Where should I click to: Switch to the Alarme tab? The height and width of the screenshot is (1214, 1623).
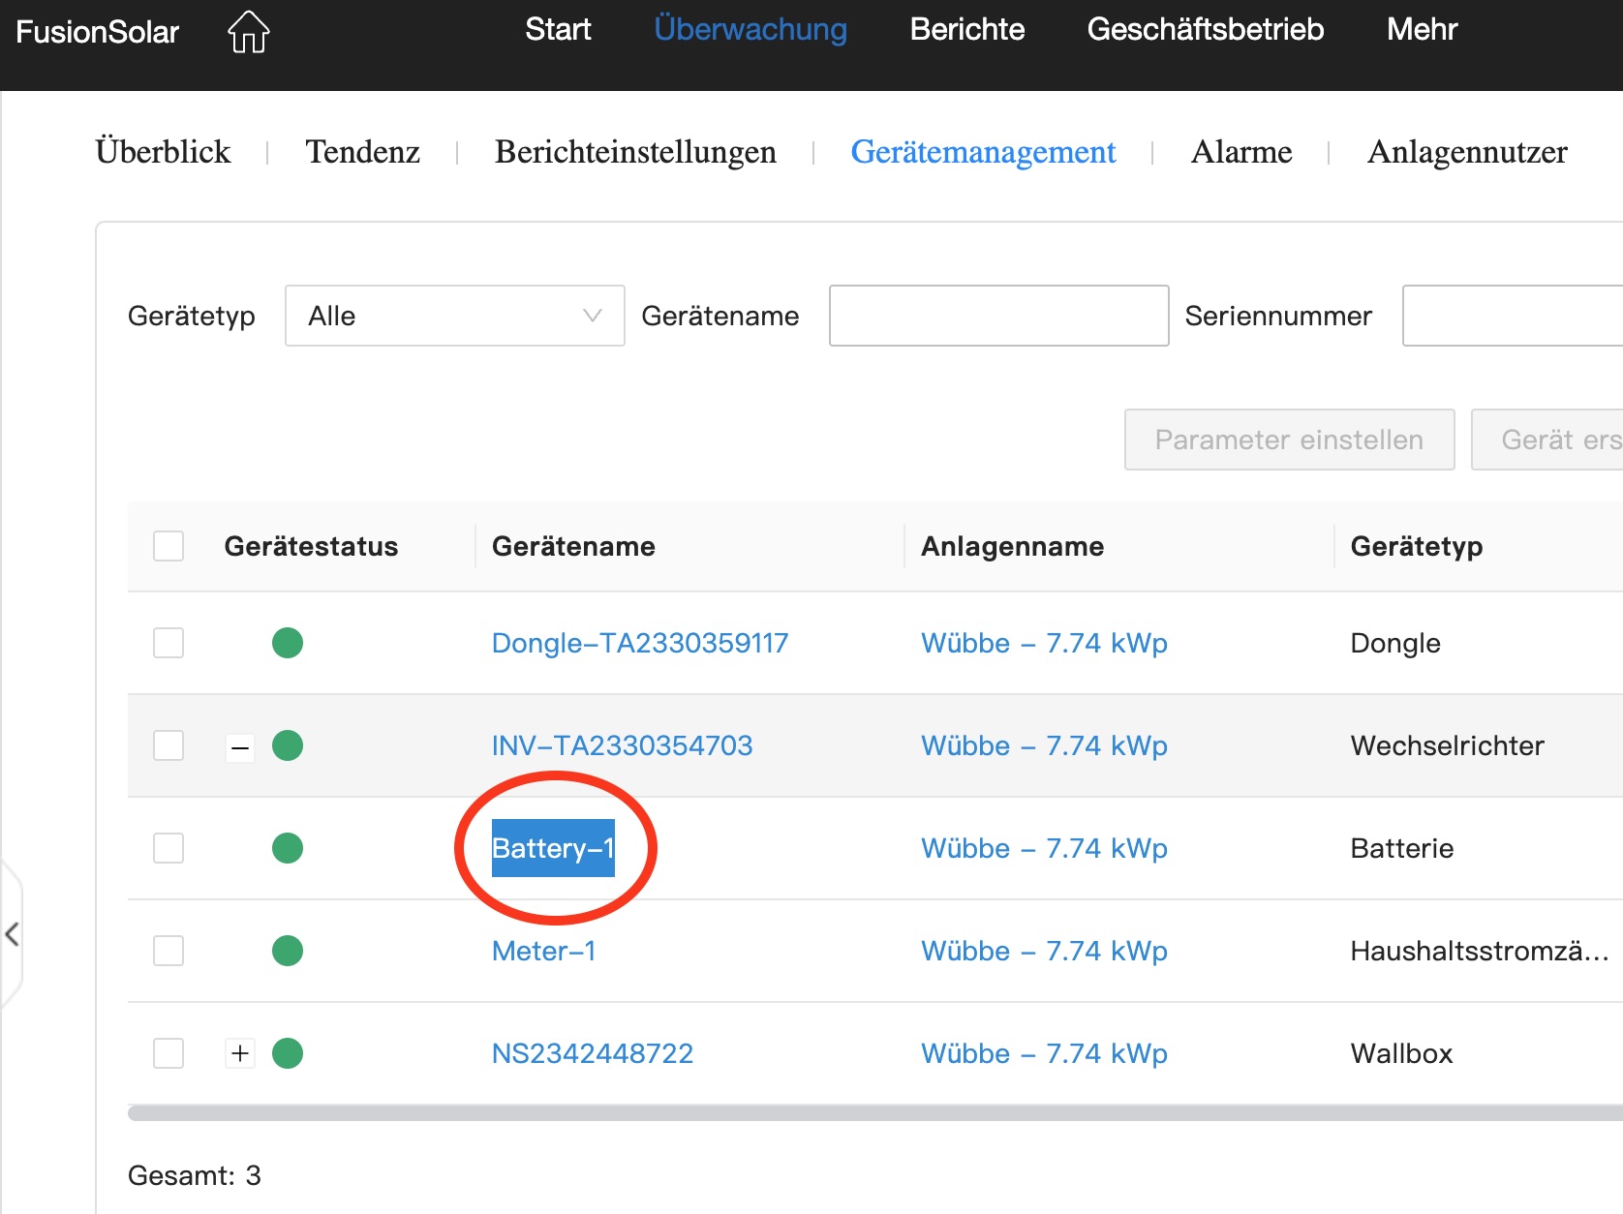coord(1241,152)
